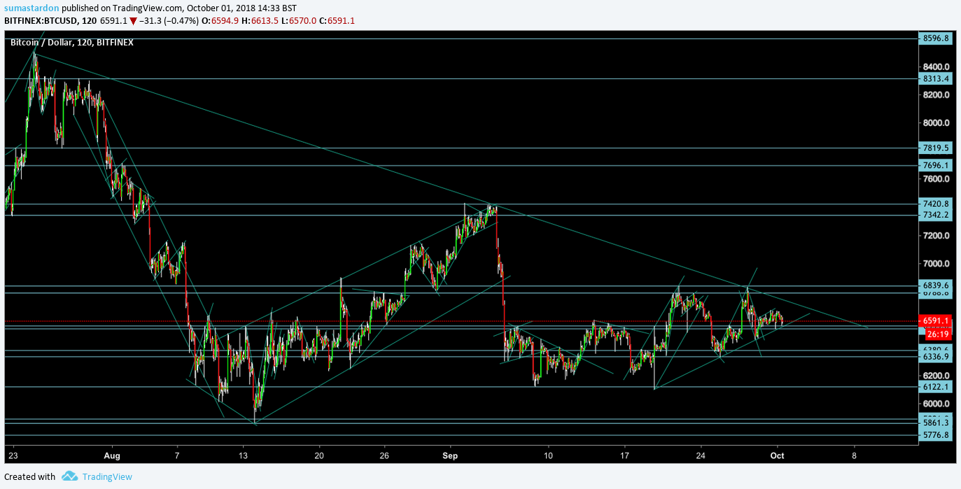The width and height of the screenshot is (961, 489).
Task: Click the 6122.1 price level label
Action: [x=936, y=387]
